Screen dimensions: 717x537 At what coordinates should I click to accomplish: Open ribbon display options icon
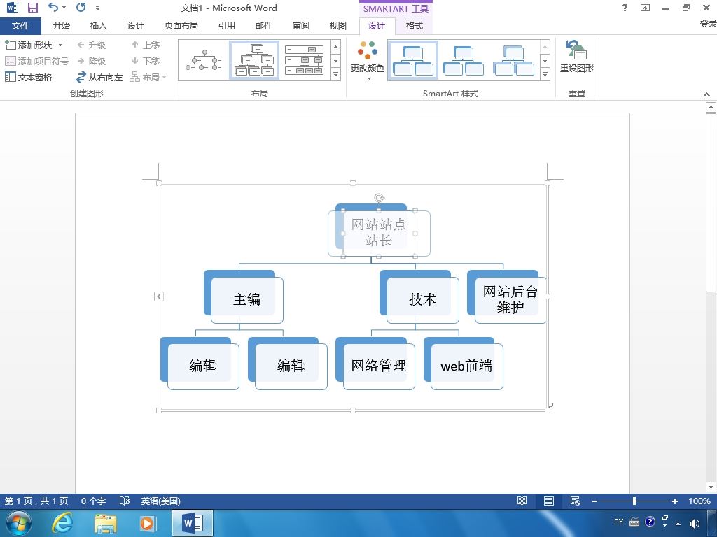[645, 8]
